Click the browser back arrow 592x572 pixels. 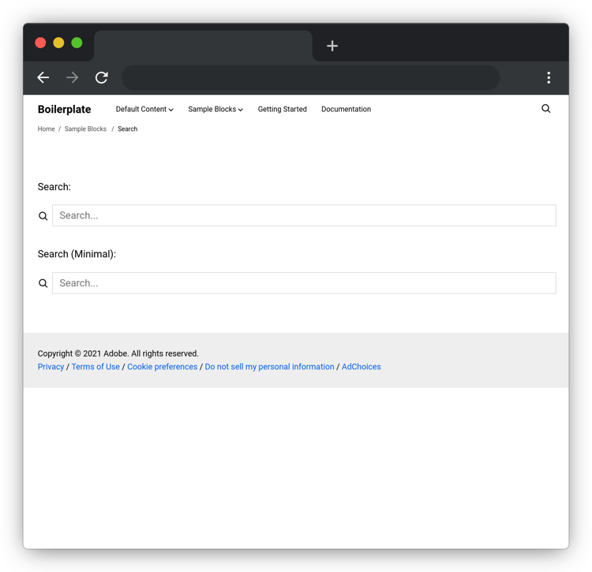coord(43,78)
